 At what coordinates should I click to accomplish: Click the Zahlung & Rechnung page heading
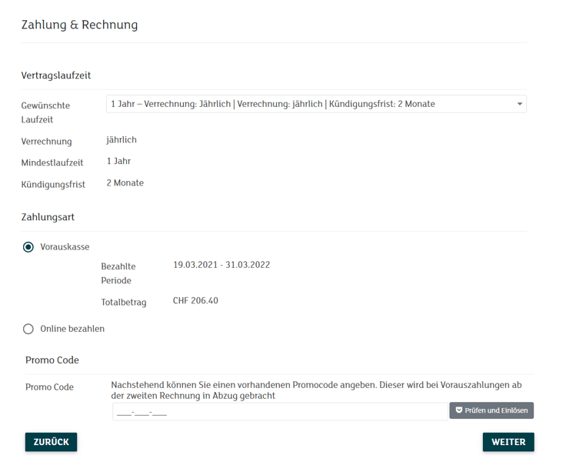click(79, 25)
